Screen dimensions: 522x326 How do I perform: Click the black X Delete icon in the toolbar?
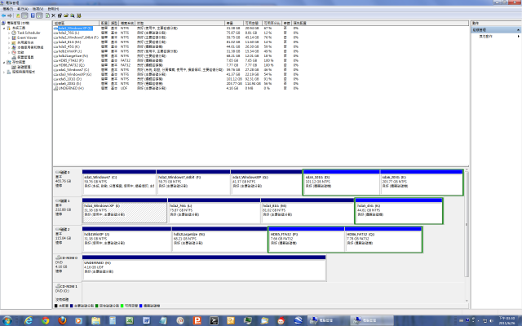(x=53, y=15)
